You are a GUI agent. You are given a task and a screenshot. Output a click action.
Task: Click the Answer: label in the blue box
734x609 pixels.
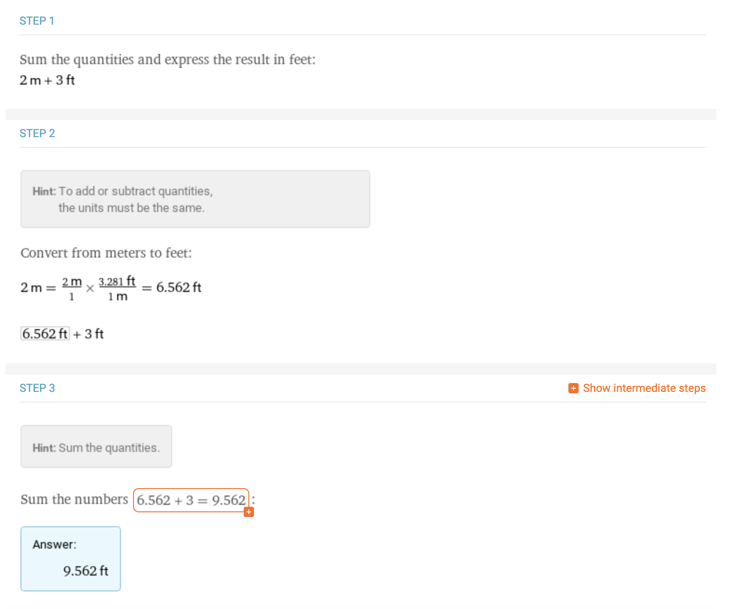[x=54, y=544]
